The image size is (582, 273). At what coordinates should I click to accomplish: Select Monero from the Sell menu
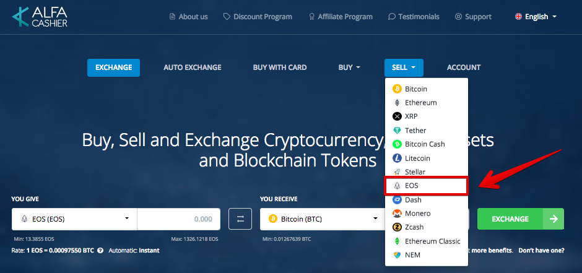[427, 214]
